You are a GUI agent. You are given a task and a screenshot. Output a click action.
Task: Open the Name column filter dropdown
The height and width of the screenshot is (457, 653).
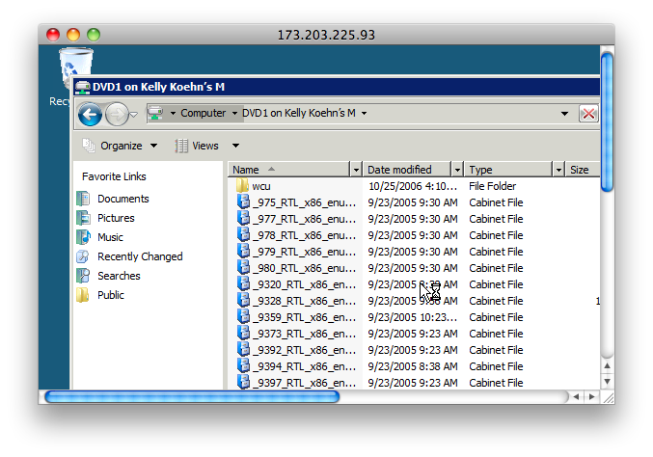click(x=356, y=170)
